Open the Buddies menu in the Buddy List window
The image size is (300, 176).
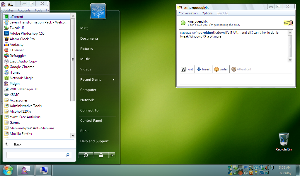pyautogui.click(x=8, y=10)
